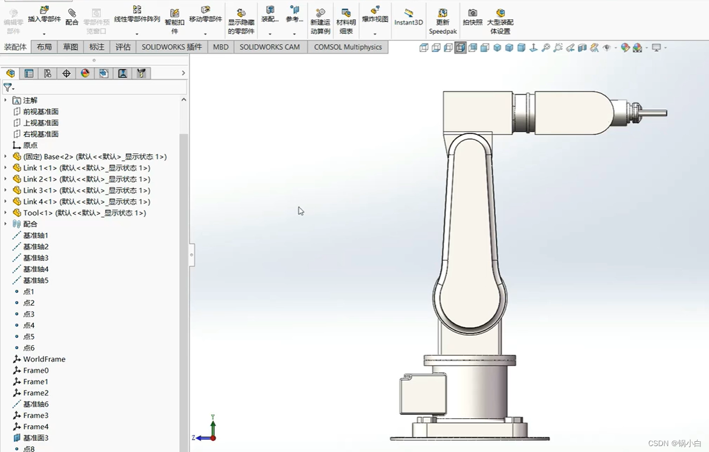Select 原点 origin in the tree
Viewport: 709px width, 452px height.
coord(30,145)
